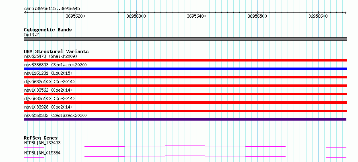
Task: Select the gray 5p13.2 cytogenetic band bar
Action: [x=185, y=39]
